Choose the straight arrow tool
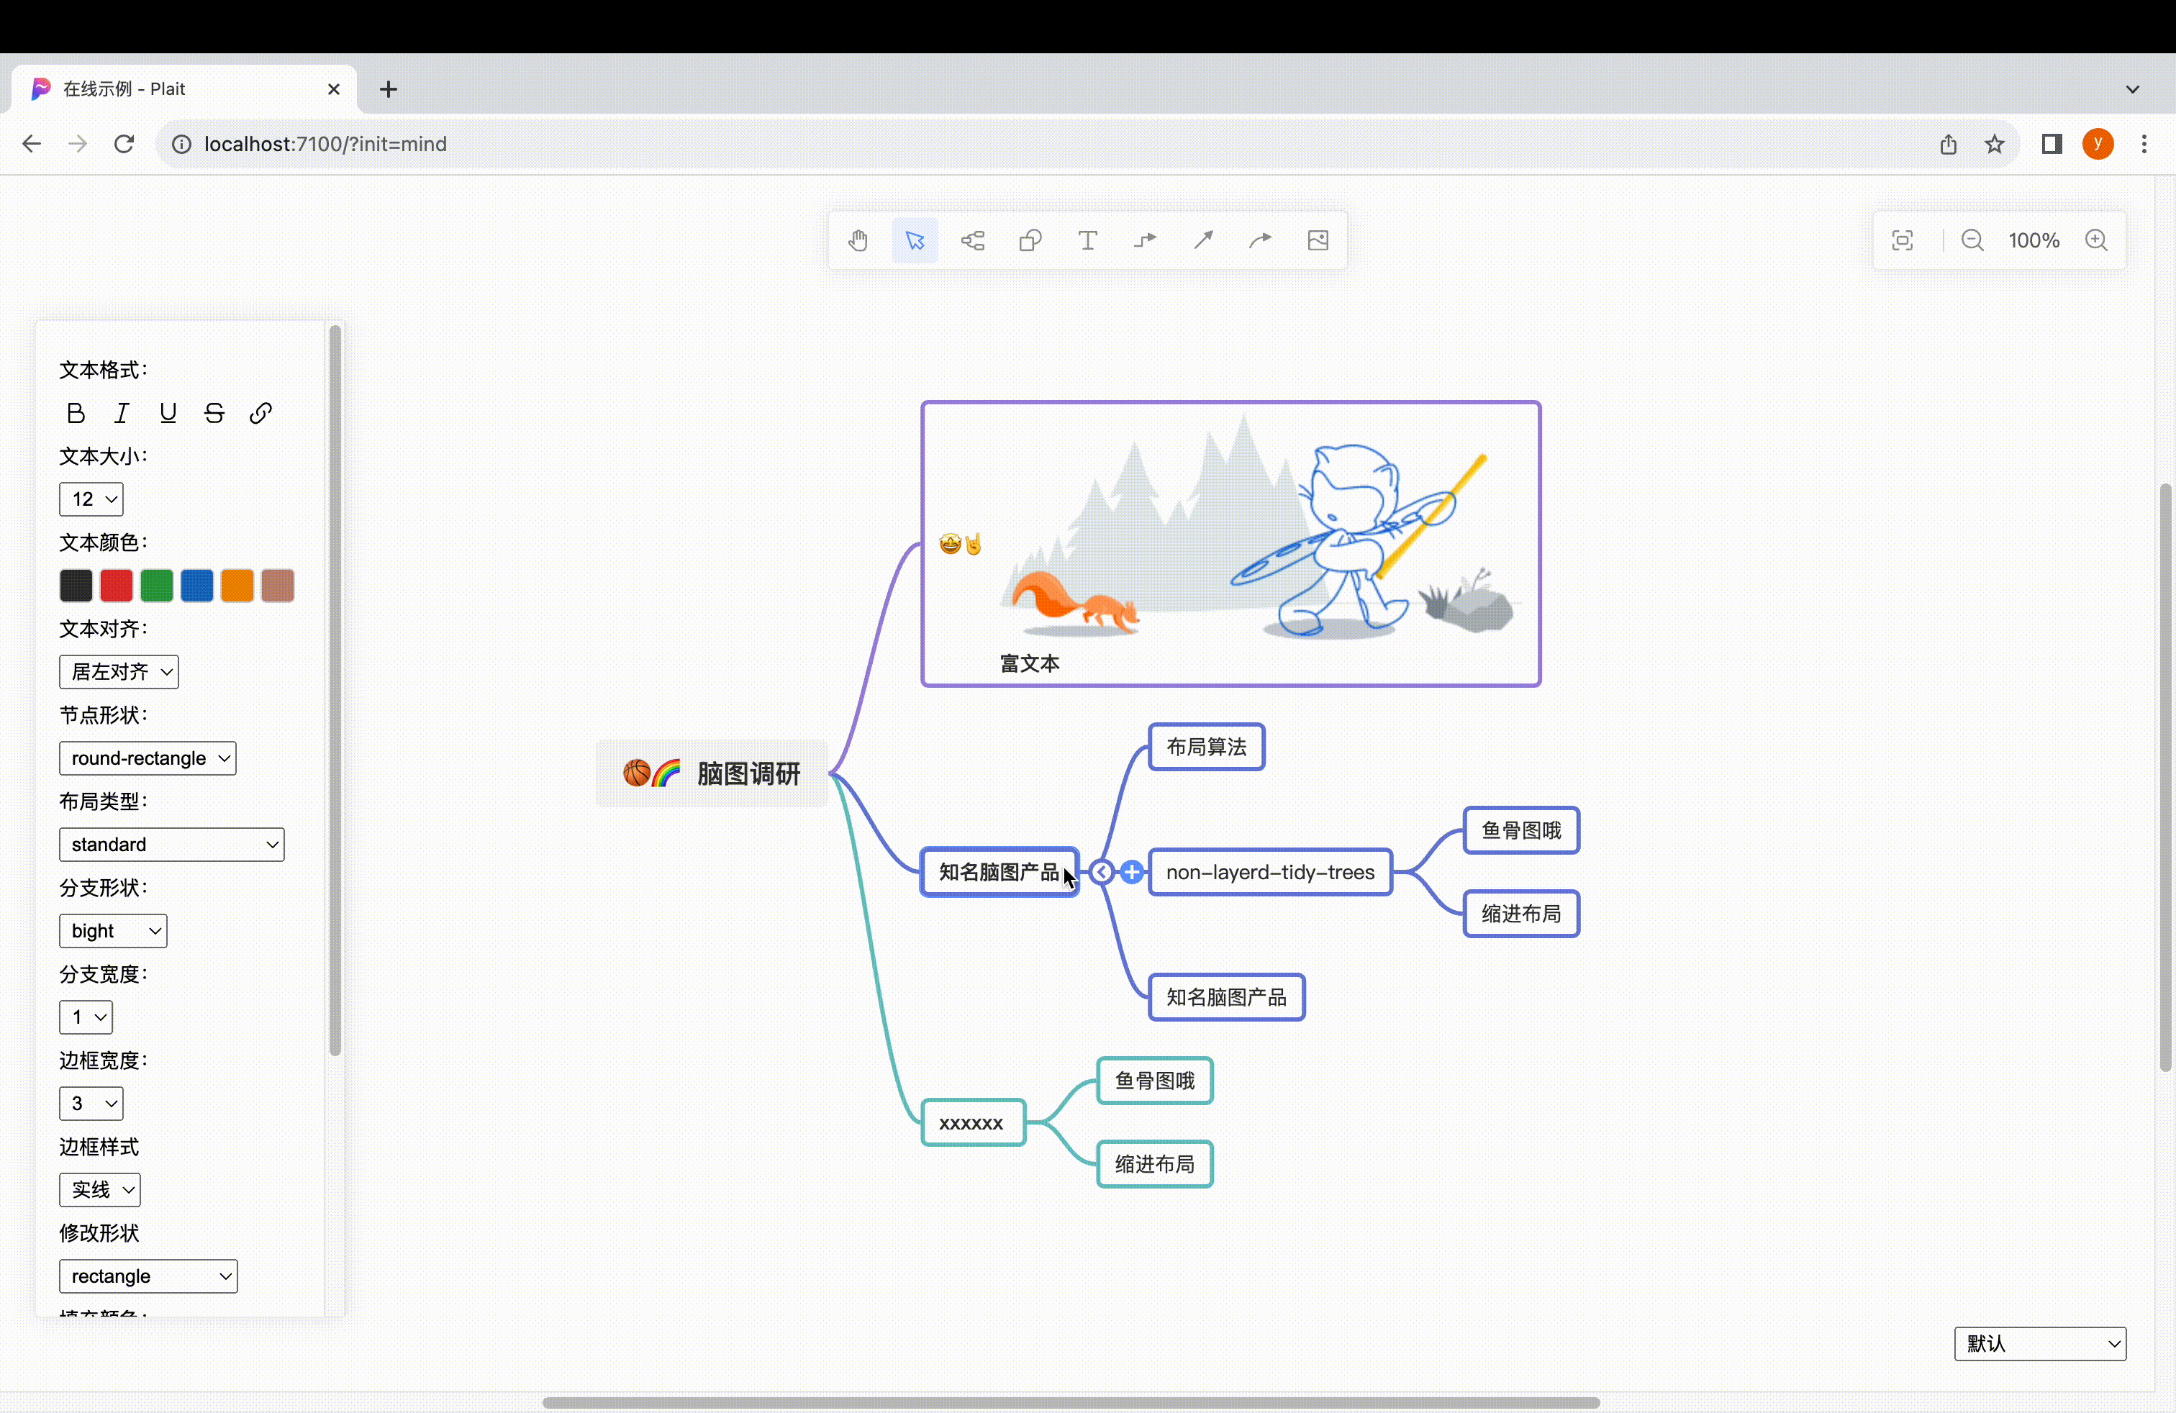The width and height of the screenshot is (2176, 1413). 1202,240
